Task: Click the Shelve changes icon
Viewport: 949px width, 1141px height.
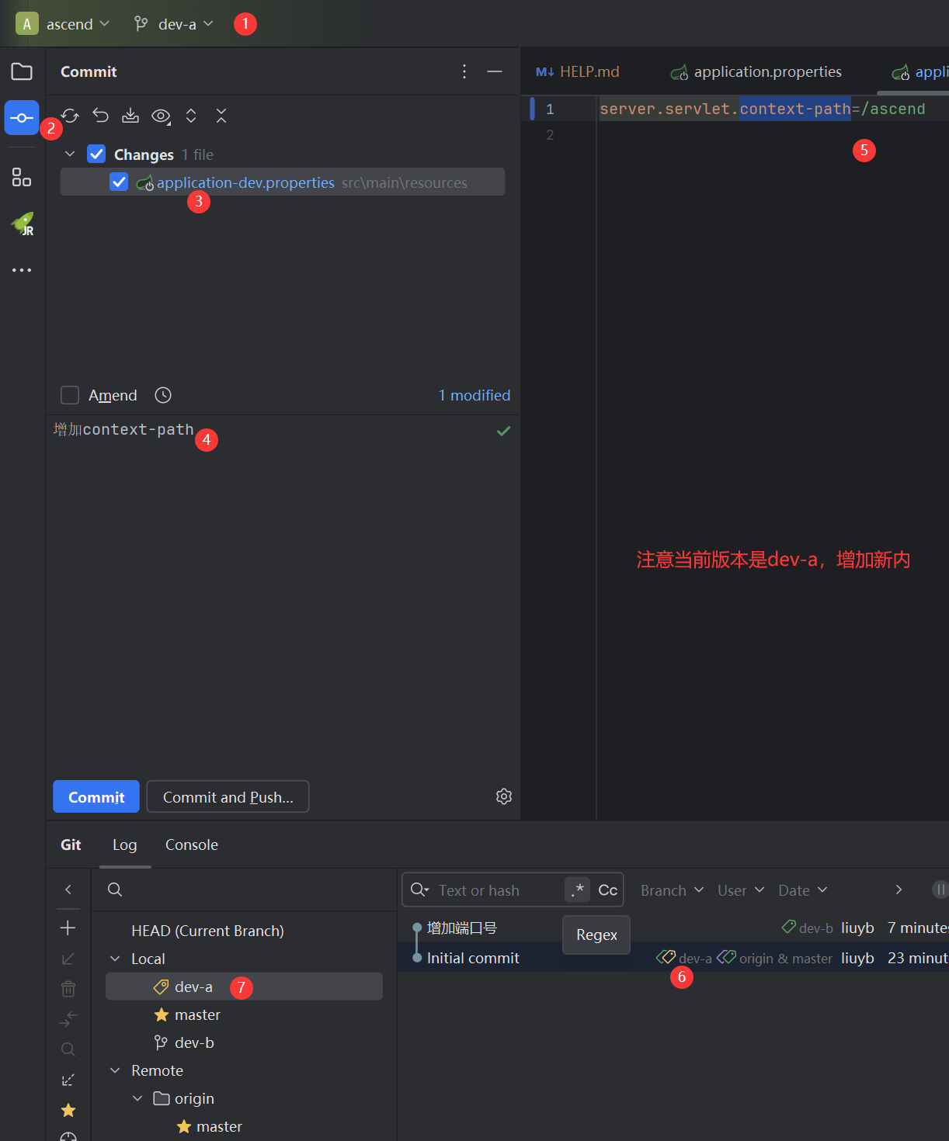Action: click(130, 116)
